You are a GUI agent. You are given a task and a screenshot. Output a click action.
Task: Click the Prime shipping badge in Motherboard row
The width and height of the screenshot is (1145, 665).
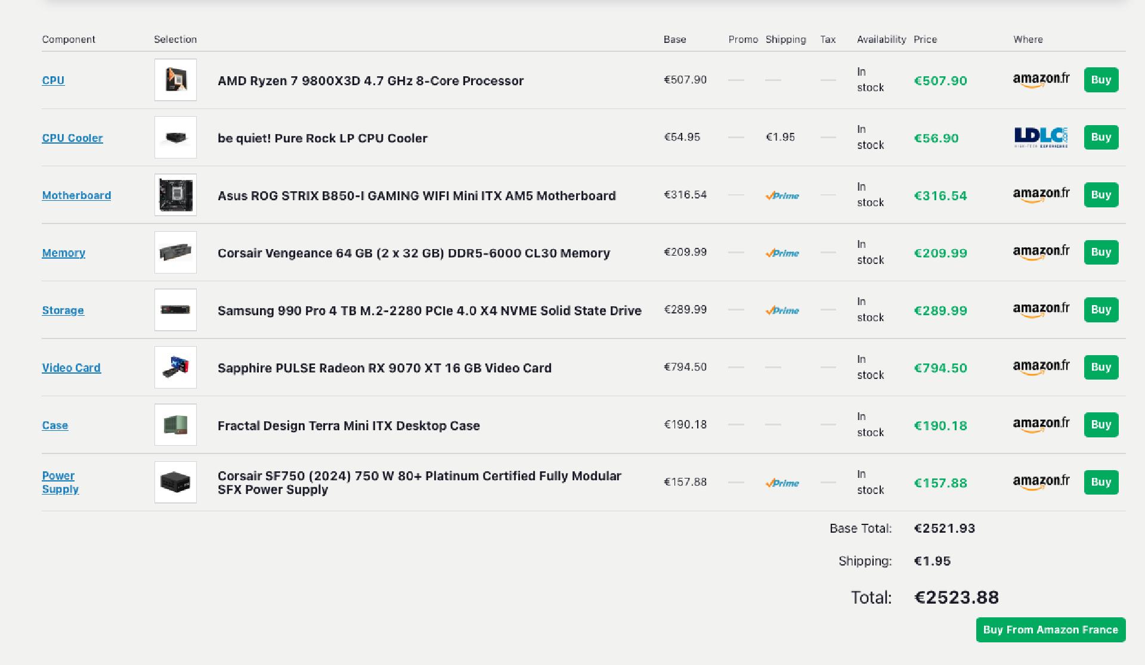782,195
